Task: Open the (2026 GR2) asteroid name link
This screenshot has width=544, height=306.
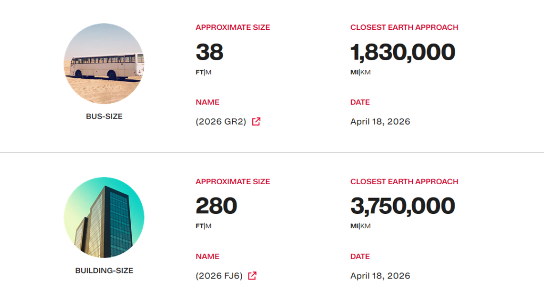Action: [221, 121]
